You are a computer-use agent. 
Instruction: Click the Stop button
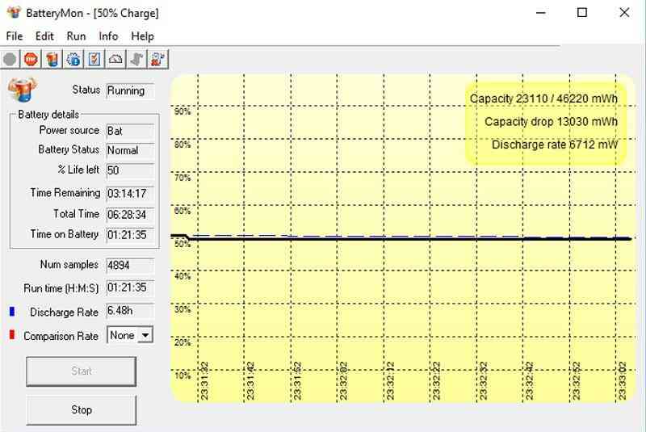click(x=82, y=409)
